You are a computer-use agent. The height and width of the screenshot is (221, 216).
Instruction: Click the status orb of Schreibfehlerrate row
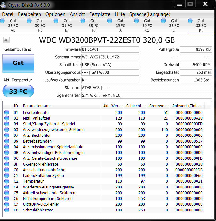tap(7, 210)
